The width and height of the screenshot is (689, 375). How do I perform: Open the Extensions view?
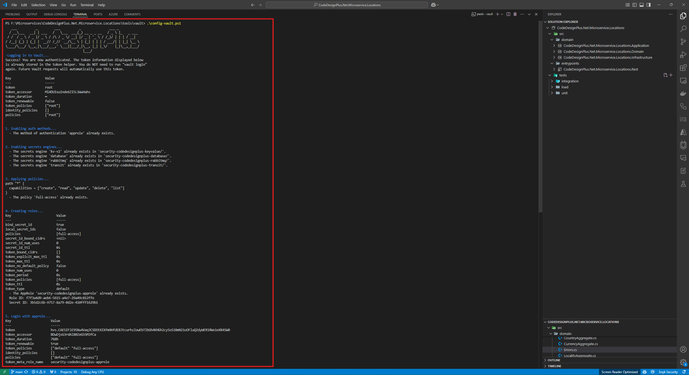pyautogui.click(x=683, y=68)
